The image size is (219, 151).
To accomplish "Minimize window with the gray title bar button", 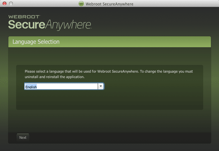I will pyautogui.click(x=11, y=4).
